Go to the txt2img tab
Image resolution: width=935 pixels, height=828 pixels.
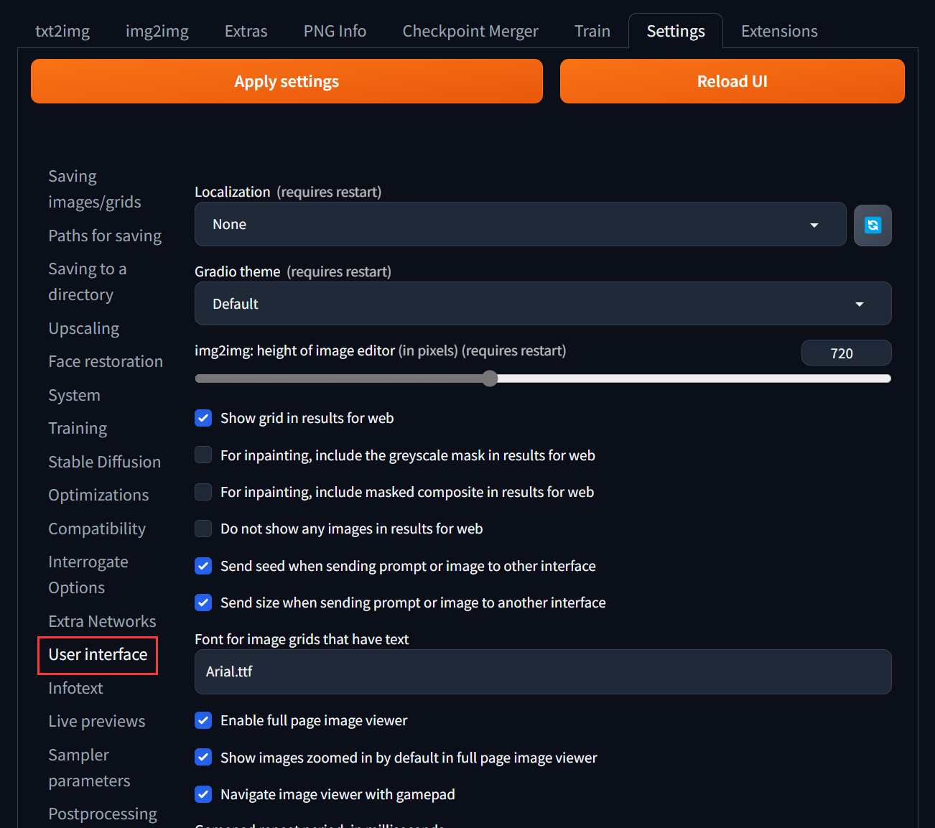(62, 31)
